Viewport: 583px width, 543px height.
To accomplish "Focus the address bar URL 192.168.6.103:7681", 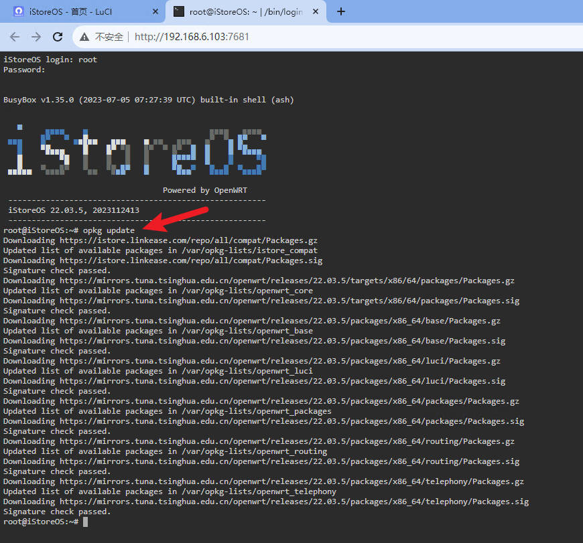I will pyautogui.click(x=192, y=37).
